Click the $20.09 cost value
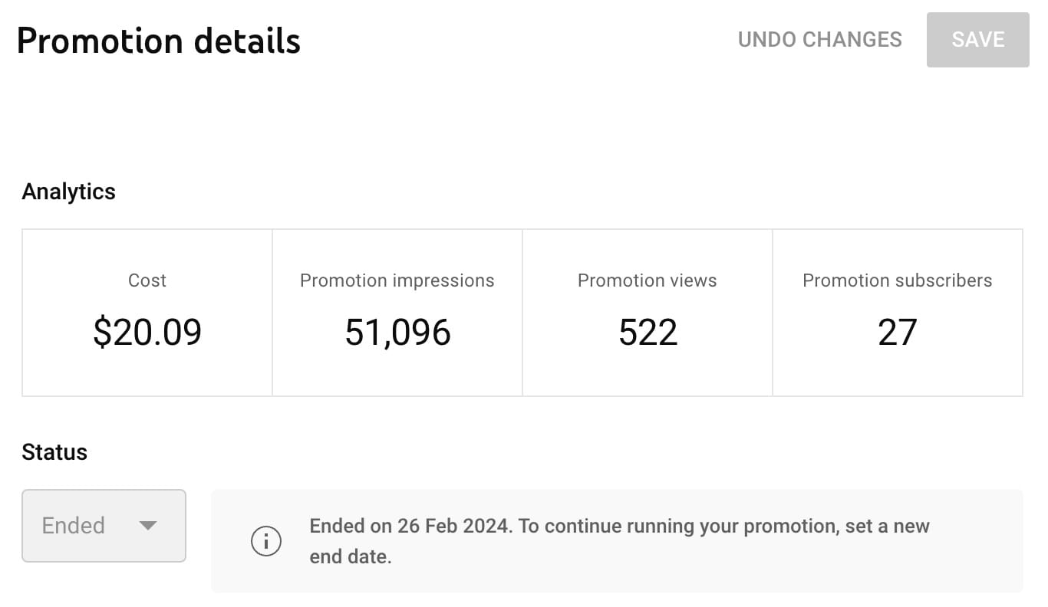1048x607 pixels. tap(147, 332)
